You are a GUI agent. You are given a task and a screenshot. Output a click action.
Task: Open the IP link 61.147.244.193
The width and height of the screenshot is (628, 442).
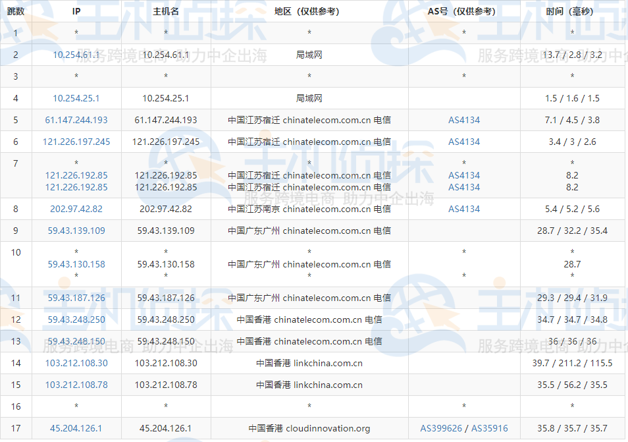click(x=77, y=120)
